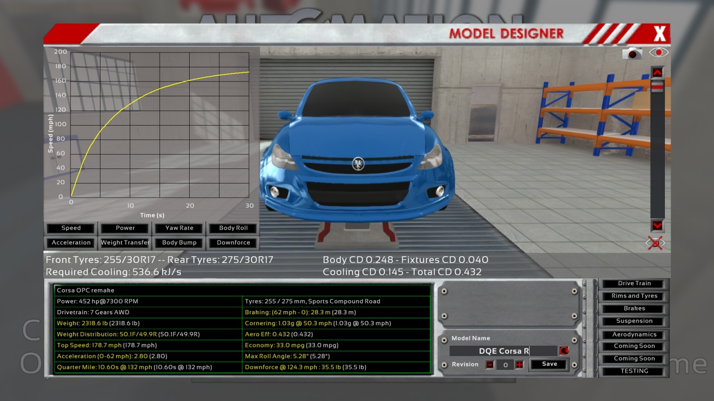This screenshot has width=714, height=401.
Task: Toggle the eye visibility icon
Action: [x=659, y=53]
